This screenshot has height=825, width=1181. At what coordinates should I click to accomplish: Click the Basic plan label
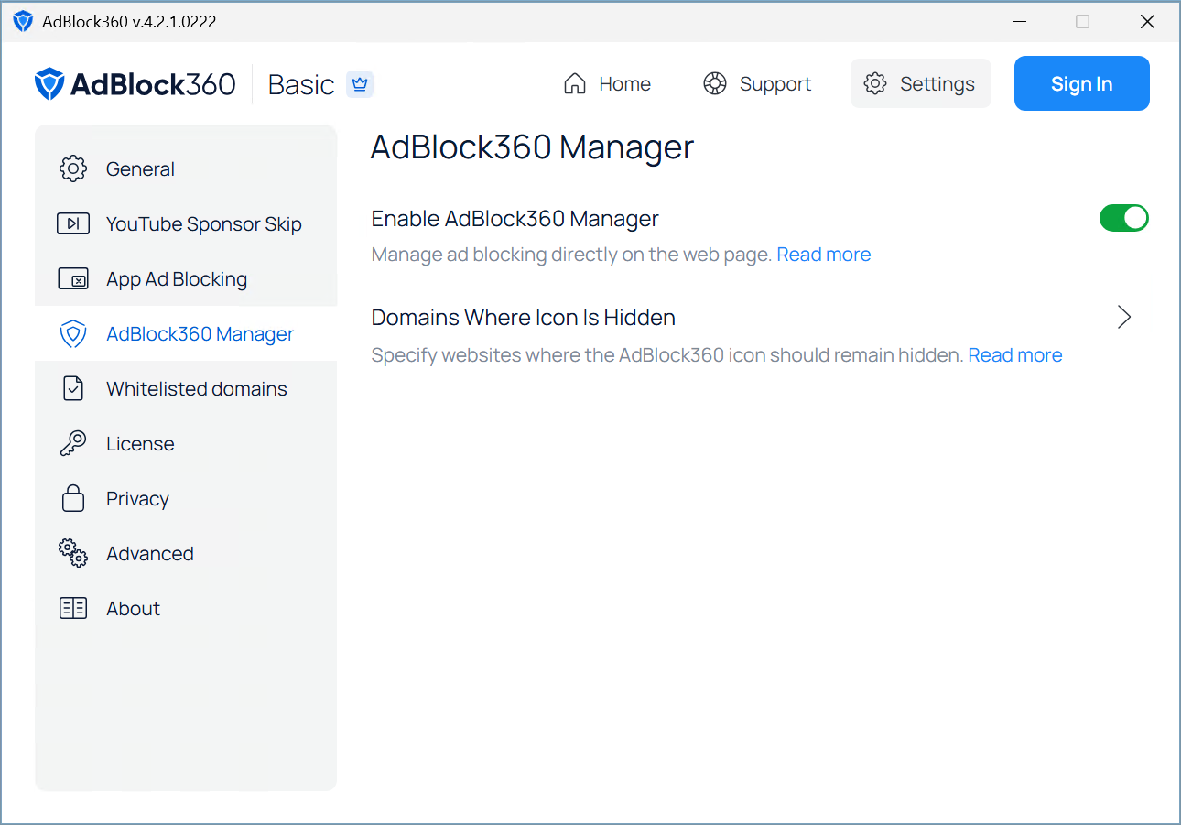tap(301, 84)
